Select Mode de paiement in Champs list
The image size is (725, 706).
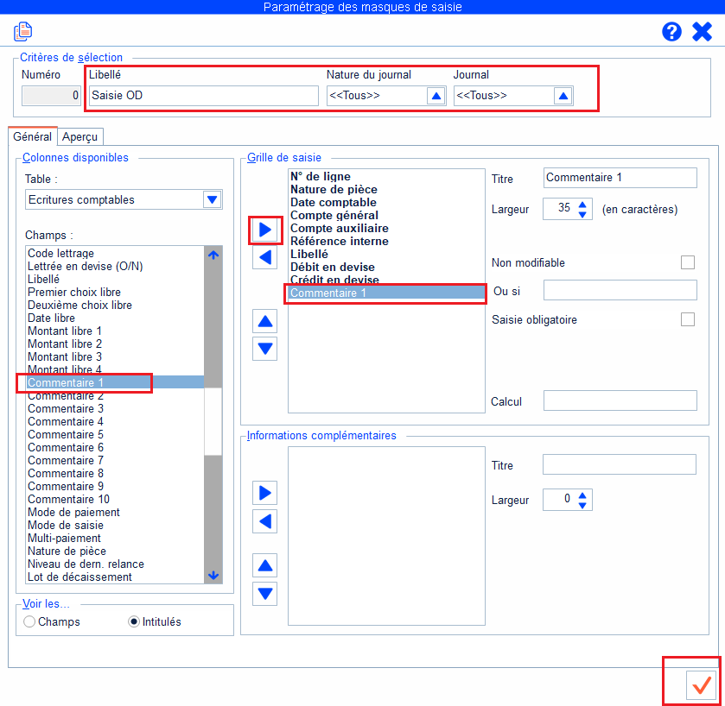click(x=73, y=512)
